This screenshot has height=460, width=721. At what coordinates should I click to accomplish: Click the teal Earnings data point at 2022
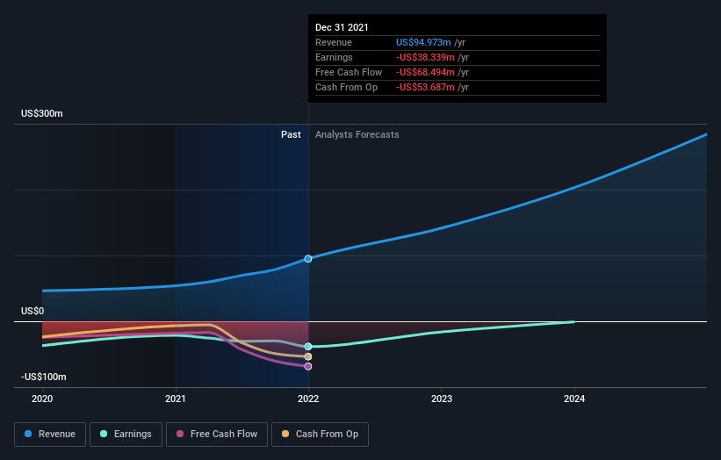[x=308, y=347]
